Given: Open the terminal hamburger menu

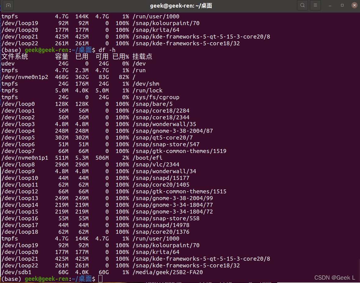Looking at the screenshot, I should point(315,5).
